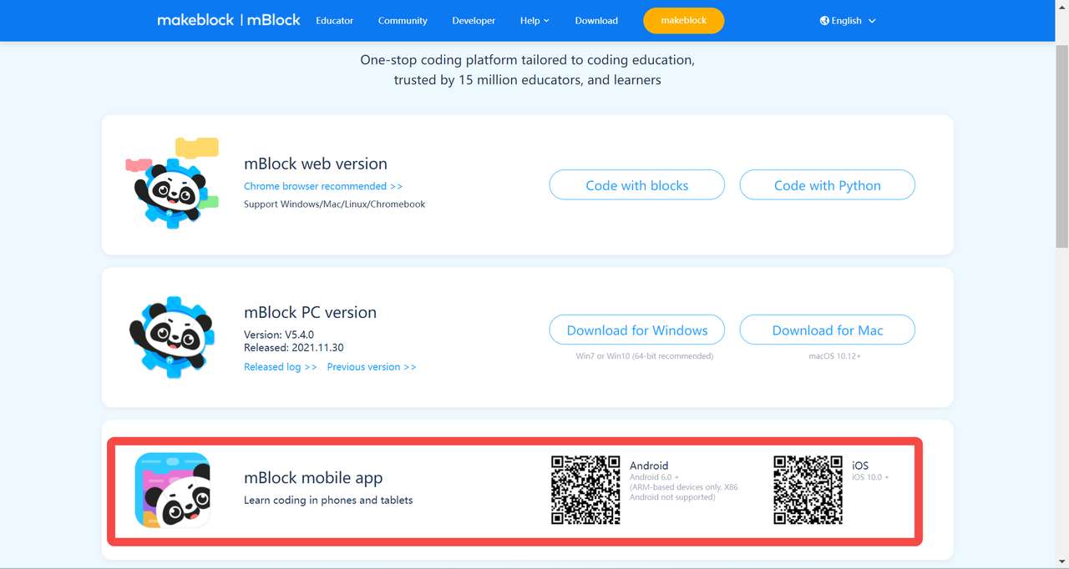Click the One-stop coding platform tagline
Image resolution: width=1069 pixels, height=569 pixels.
527,70
